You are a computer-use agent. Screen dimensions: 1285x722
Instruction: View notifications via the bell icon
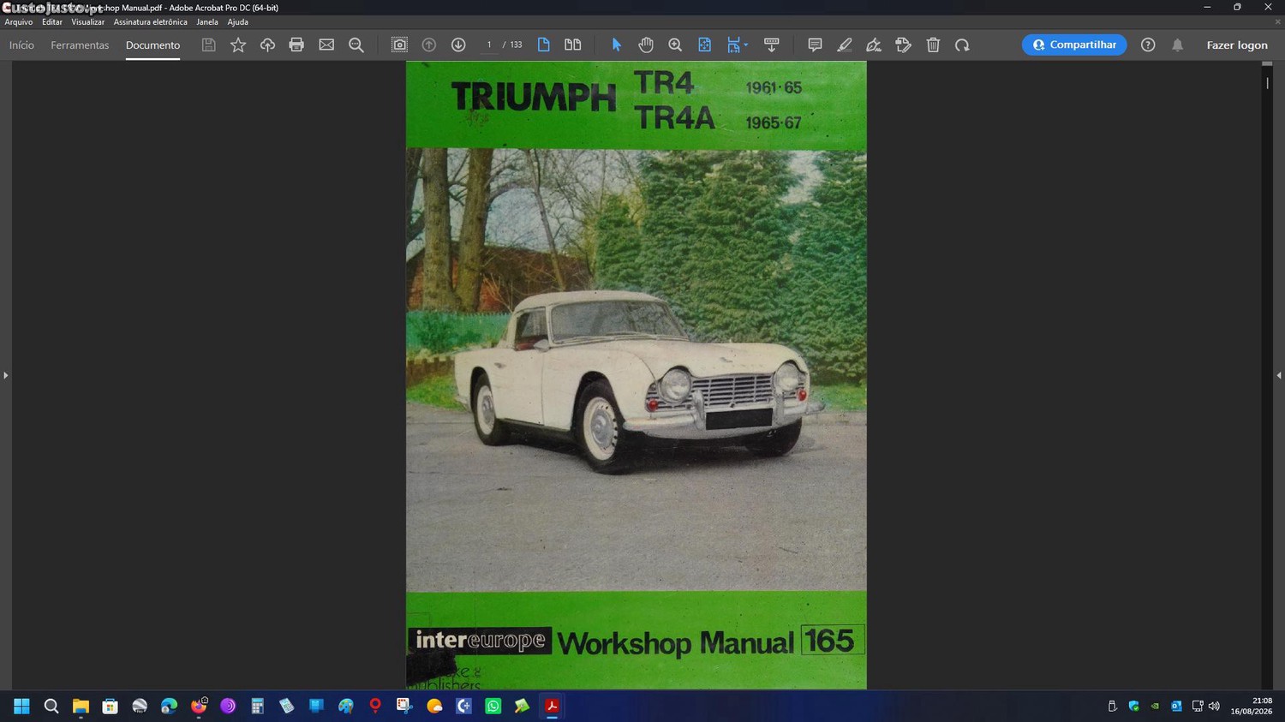point(1178,45)
